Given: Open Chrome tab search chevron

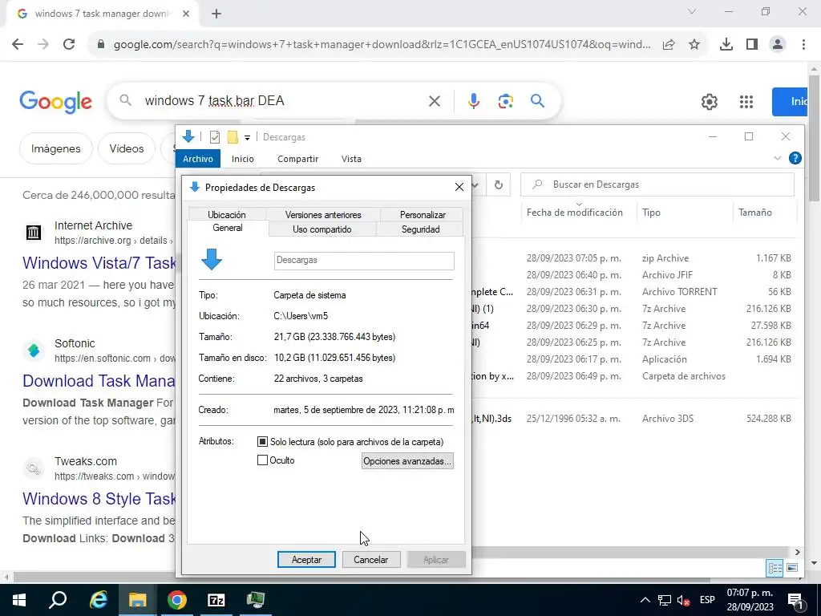Looking at the screenshot, I should point(692,11).
